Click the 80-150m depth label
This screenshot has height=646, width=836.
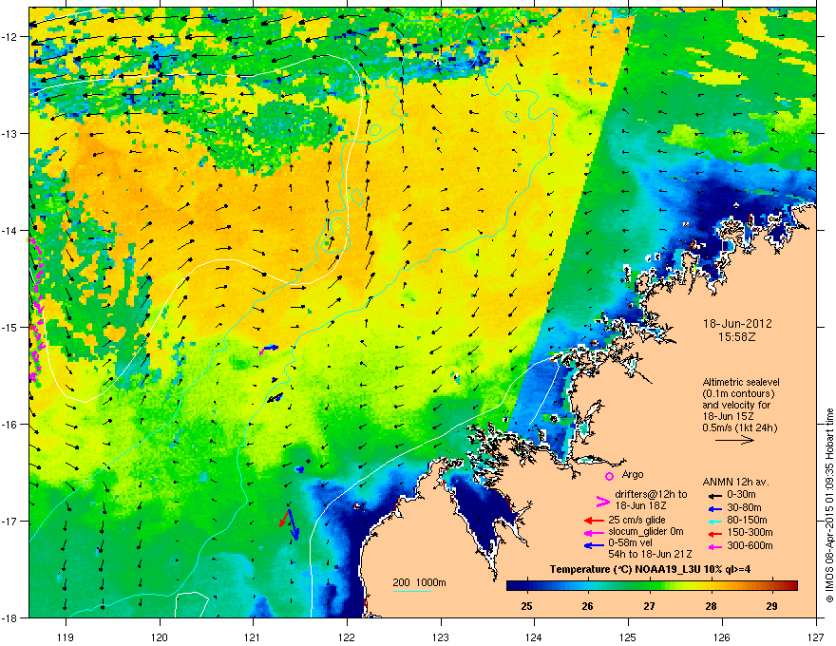click(747, 521)
